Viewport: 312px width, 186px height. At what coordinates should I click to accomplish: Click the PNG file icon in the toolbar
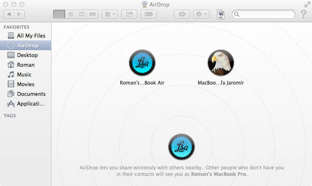221,14
